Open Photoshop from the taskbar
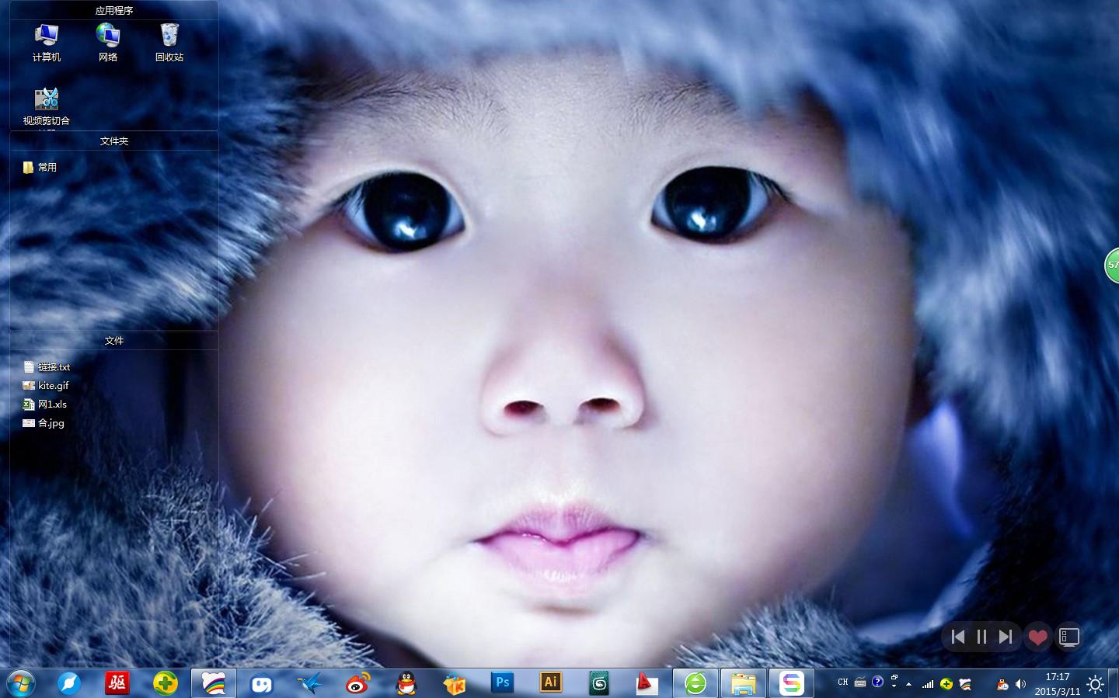Screen dimensions: 1119x698 coord(503,682)
